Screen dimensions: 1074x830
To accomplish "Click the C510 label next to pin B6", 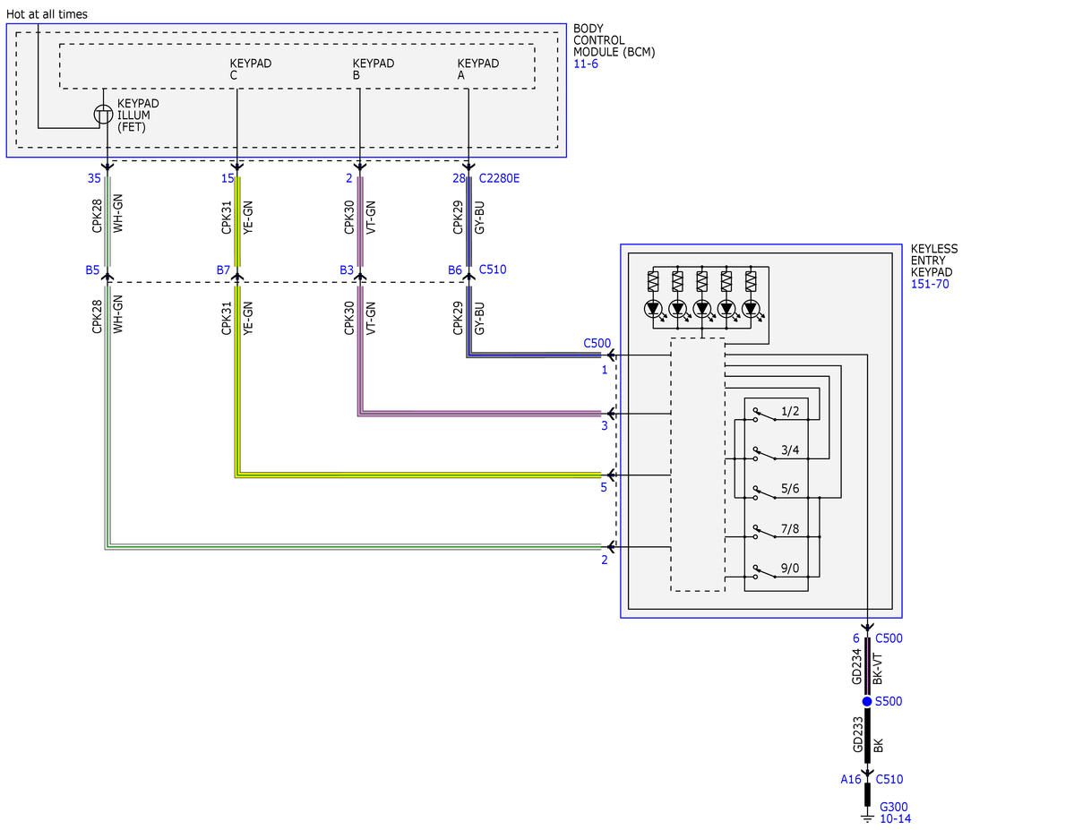I will click(x=493, y=270).
